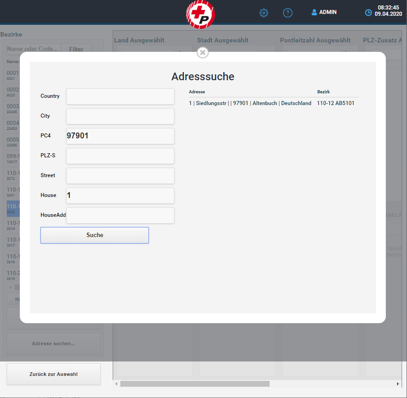Click the Country input field
Viewport: 407px width, 398px height.
tap(120, 96)
